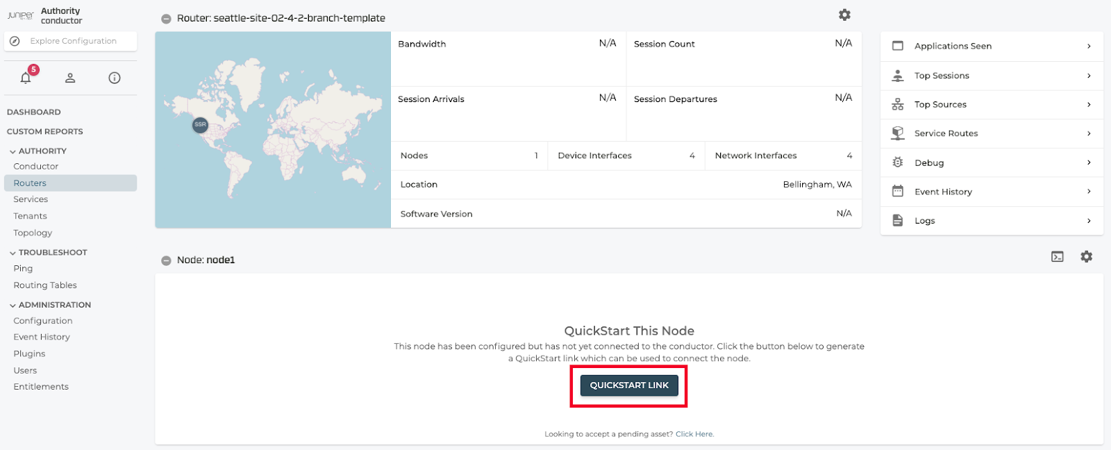This screenshot has height=450, width=1111.
Task: Open the notifications bell icon
Action: (x=26, y=78)
